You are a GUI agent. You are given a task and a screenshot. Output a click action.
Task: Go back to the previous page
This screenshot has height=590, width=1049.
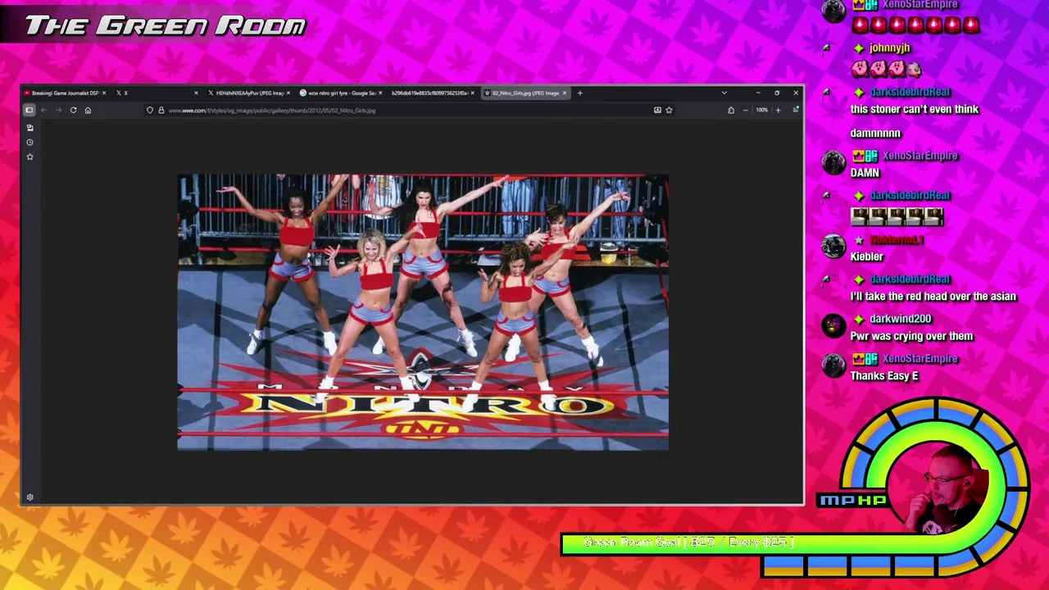(44, 110)
